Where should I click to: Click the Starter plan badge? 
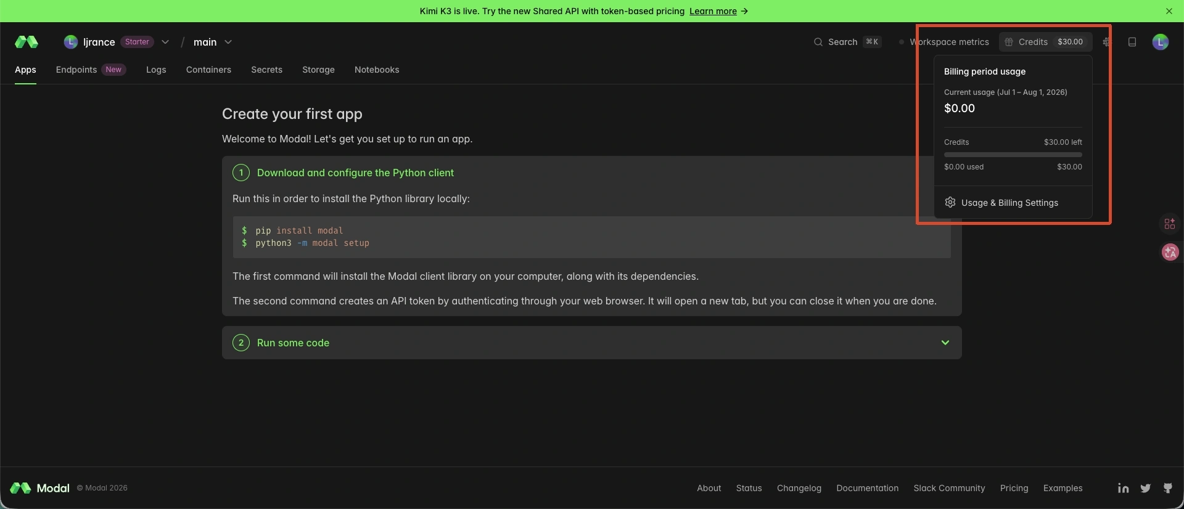pyautogui.click(x=137, y=42)
